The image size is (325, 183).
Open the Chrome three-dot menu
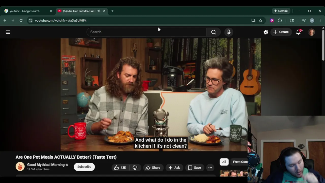coord(320,20)
